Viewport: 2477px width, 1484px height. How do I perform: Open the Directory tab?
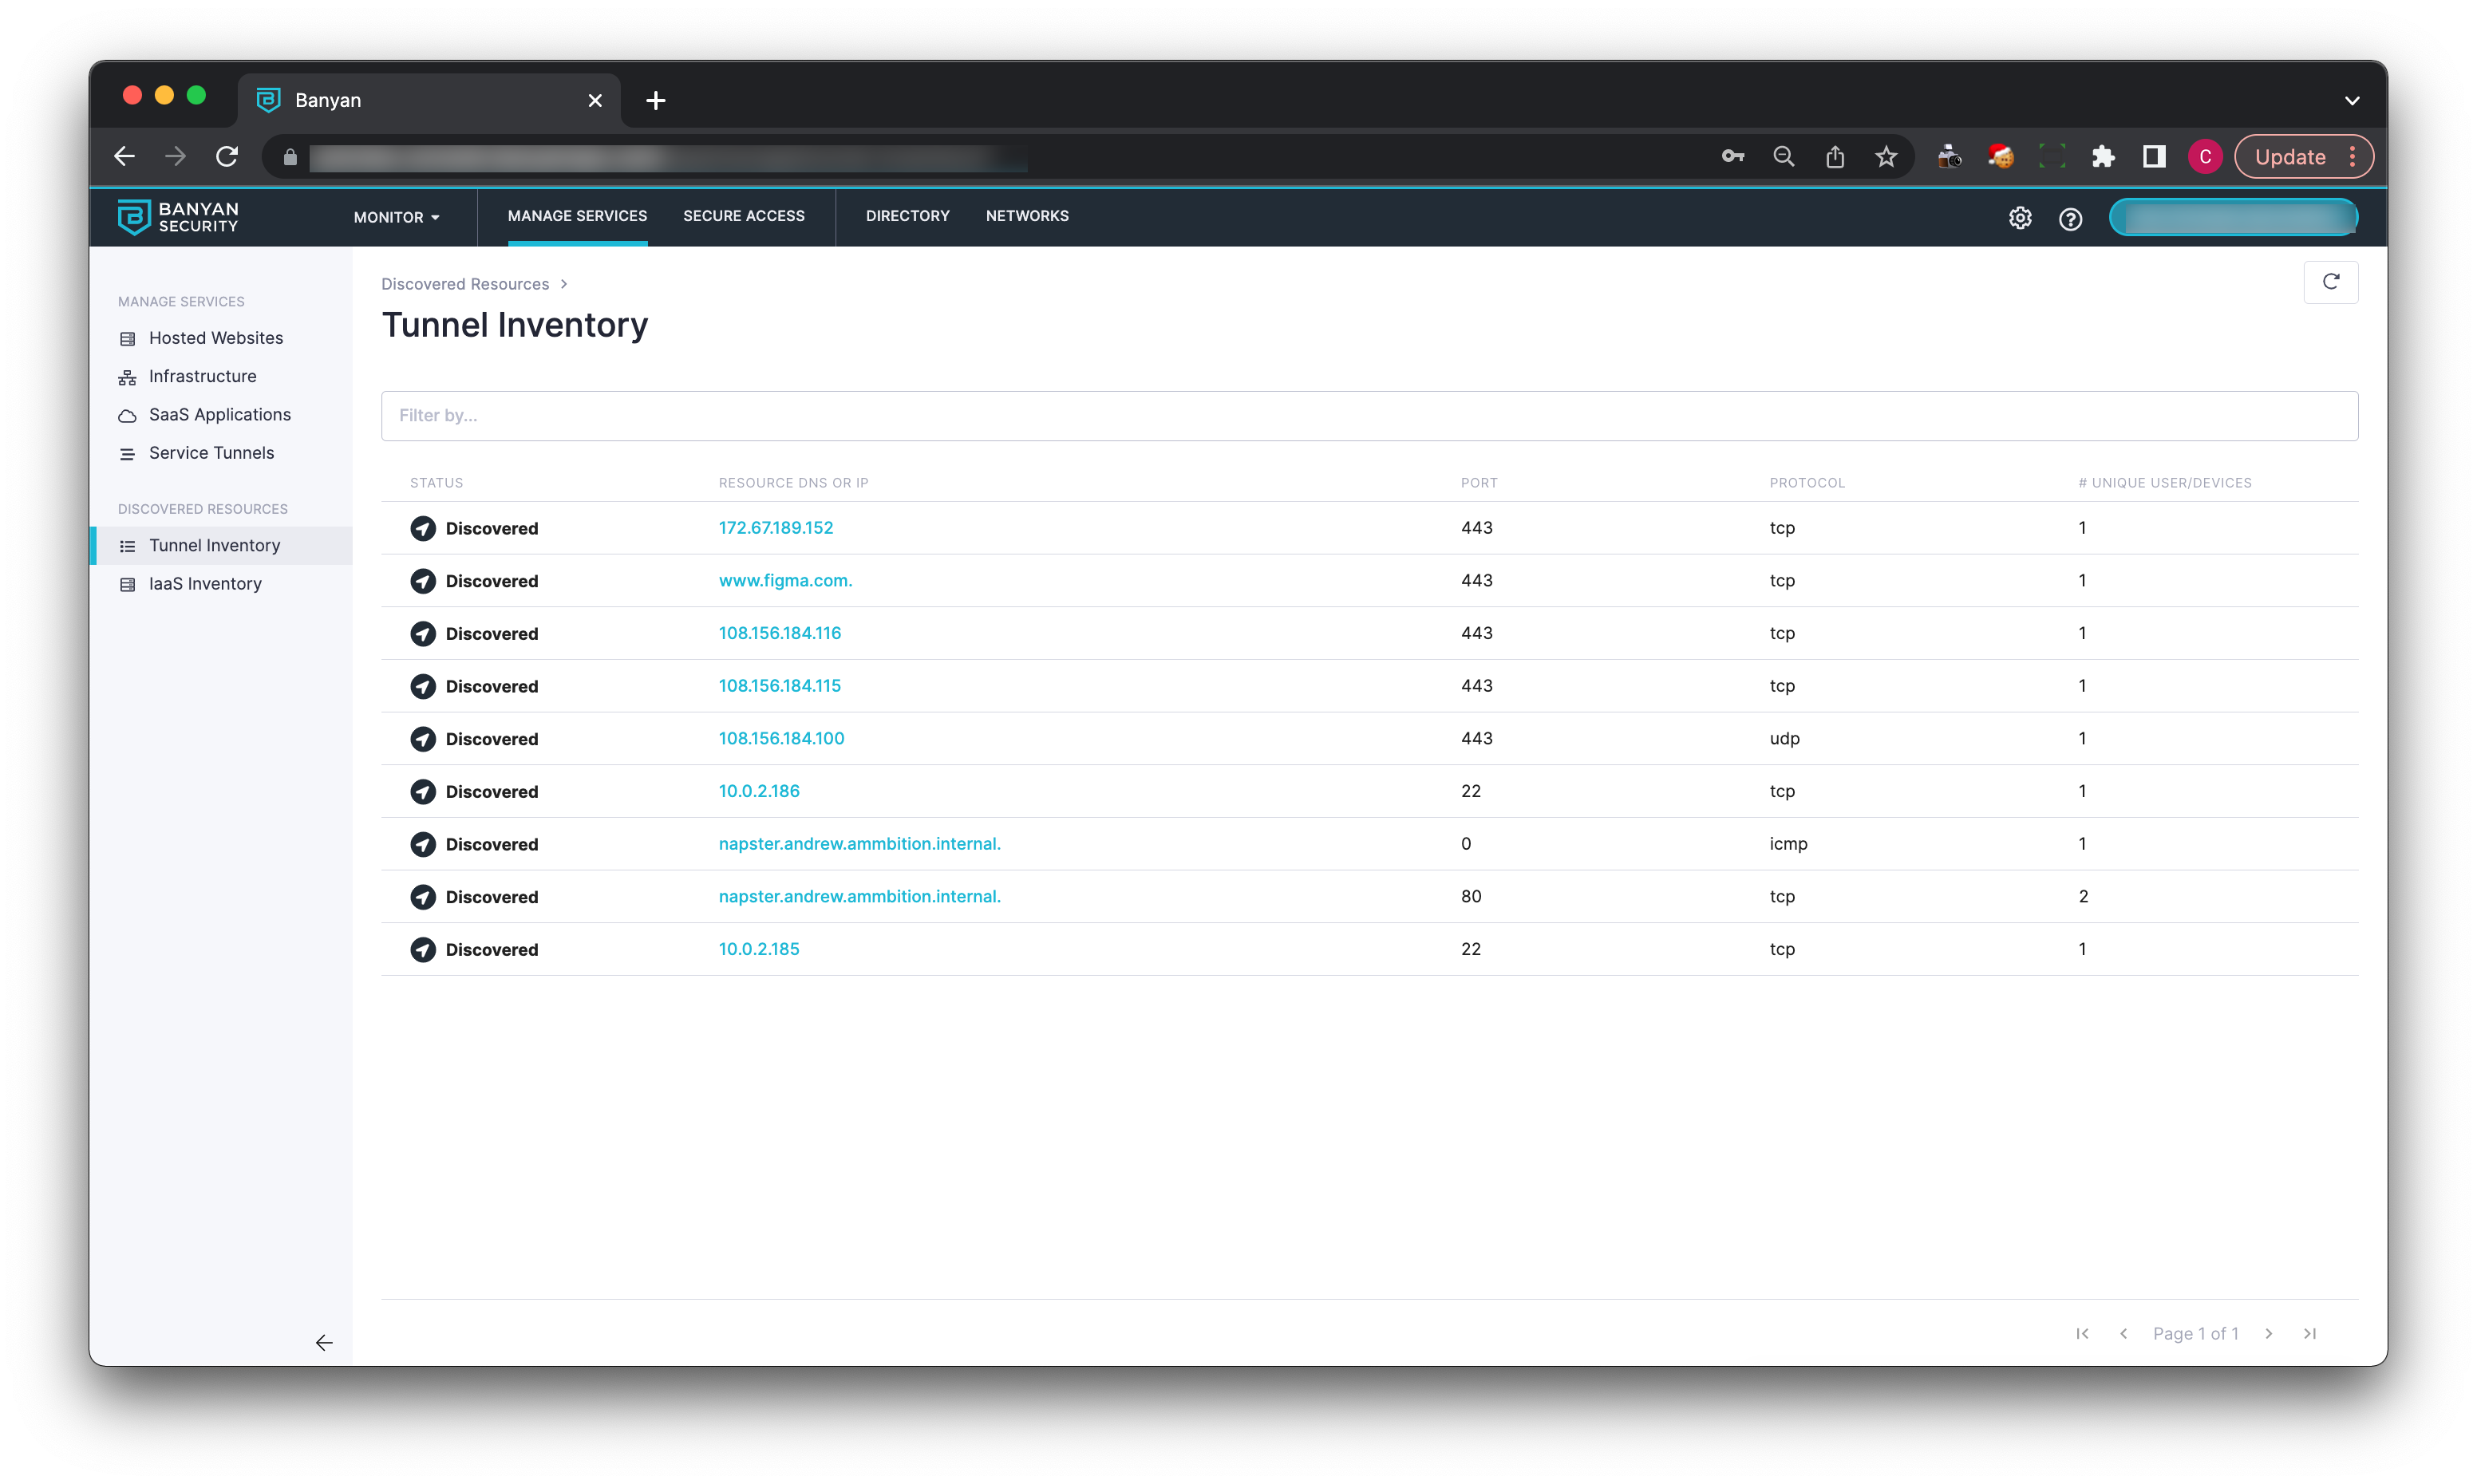coord(907,216)
